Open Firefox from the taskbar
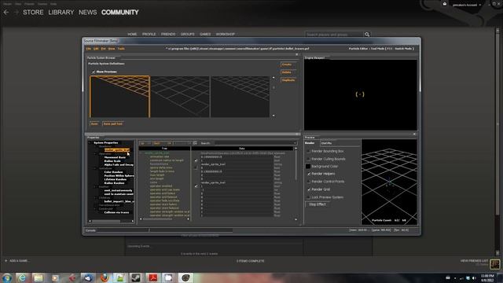This screenshot has width=503, height=283. tap(104, 277)
